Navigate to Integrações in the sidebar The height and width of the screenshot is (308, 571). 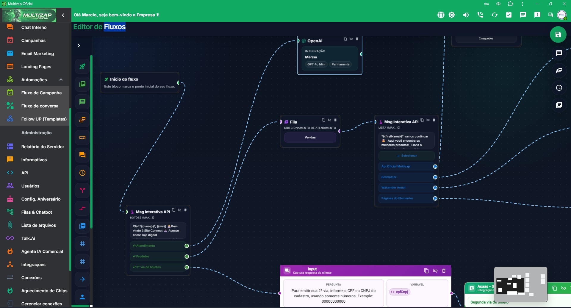click(x=35, y=265)
